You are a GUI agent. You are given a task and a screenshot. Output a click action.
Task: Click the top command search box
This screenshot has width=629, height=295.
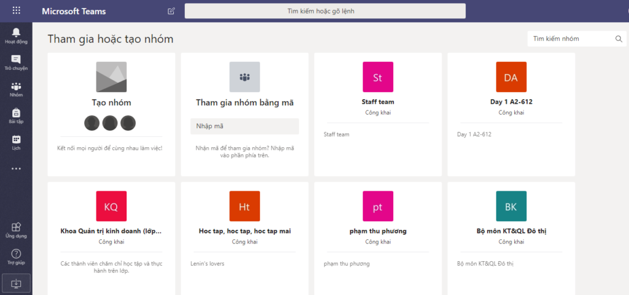click(x=325, y=11)
